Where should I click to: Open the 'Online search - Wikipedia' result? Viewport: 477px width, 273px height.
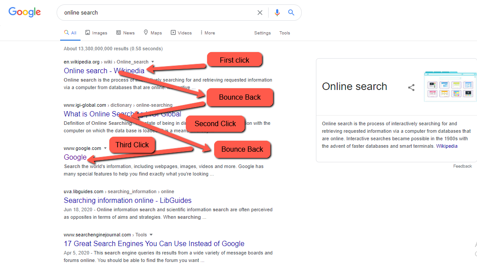[104, 71]
